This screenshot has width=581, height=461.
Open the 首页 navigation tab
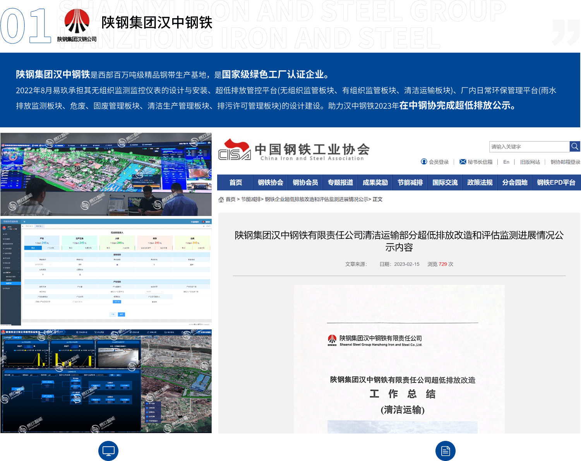[235, 182]
